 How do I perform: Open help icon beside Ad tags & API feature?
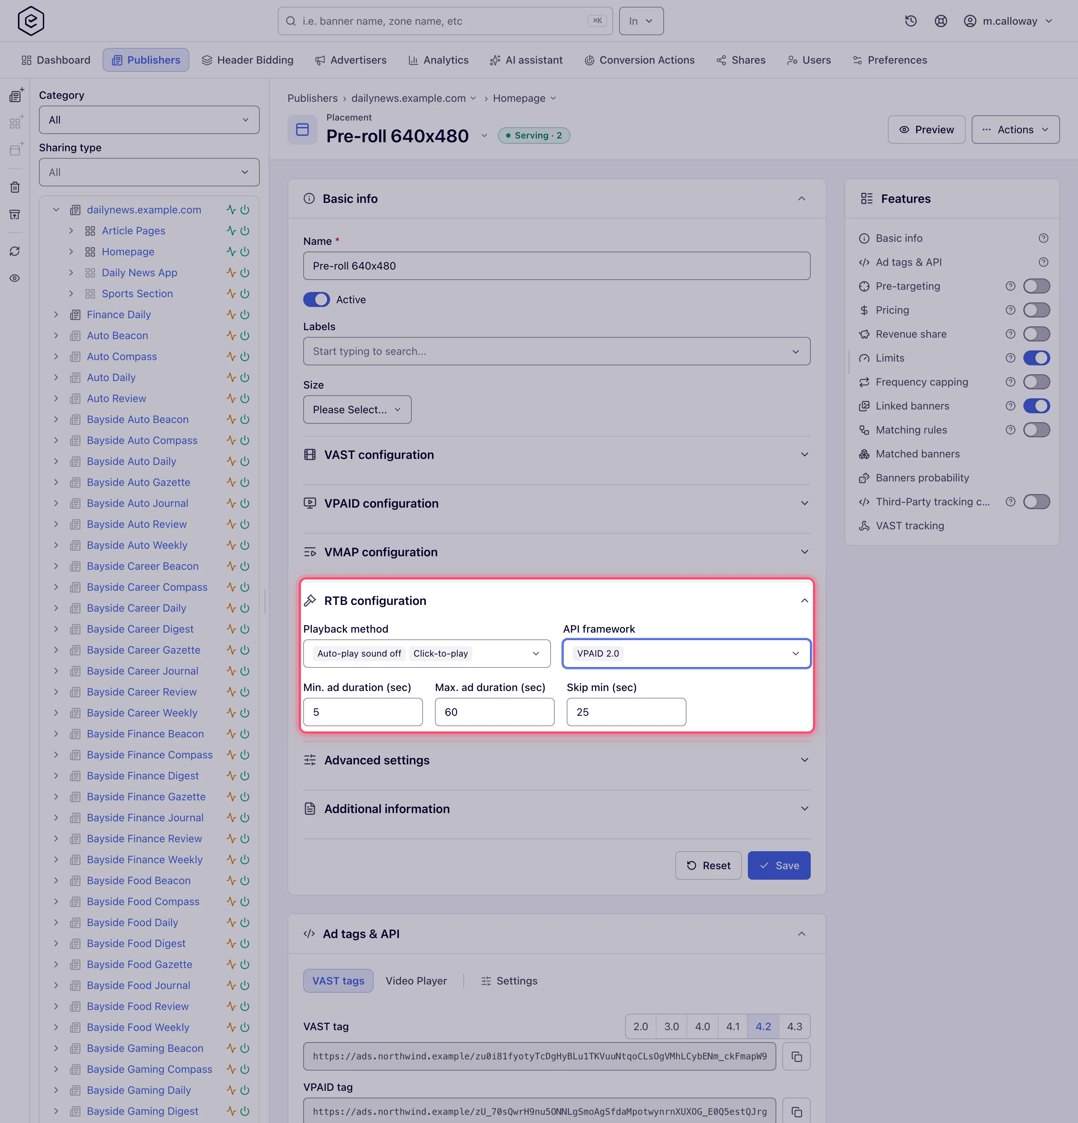[x=1044, y=262]
